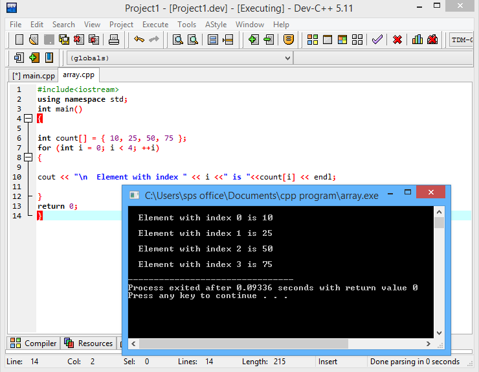Click 'Element with index 2 is 50' output

click(x=205, y=249)
